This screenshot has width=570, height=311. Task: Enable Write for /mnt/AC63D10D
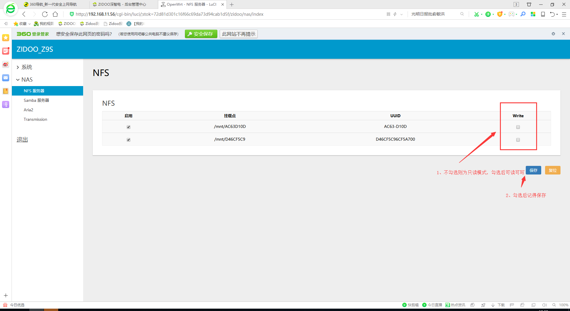[x=518, y=127]
